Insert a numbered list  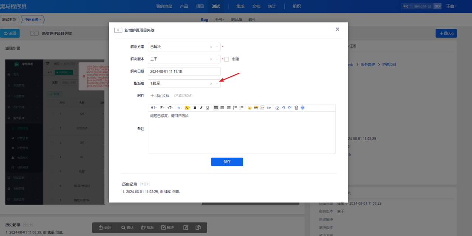[235, 108]
